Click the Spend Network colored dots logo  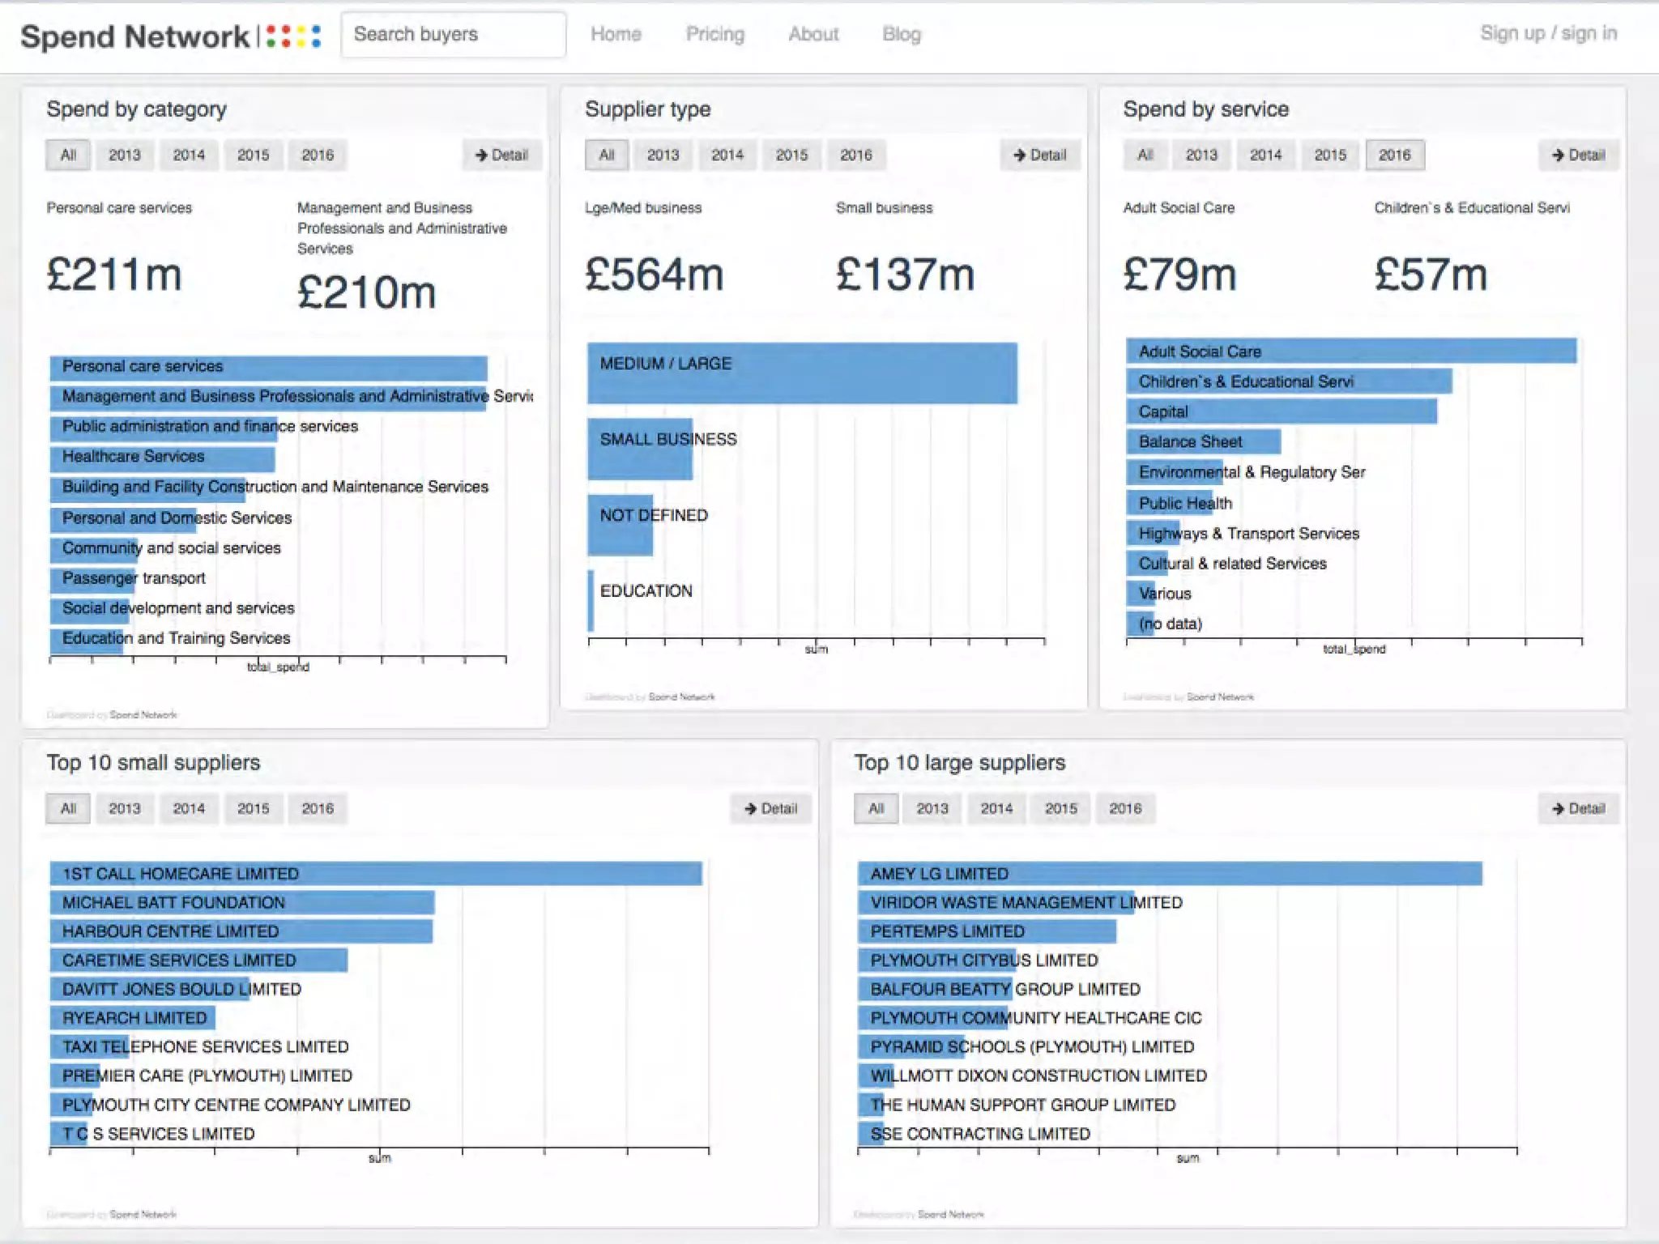pos(293,36)
